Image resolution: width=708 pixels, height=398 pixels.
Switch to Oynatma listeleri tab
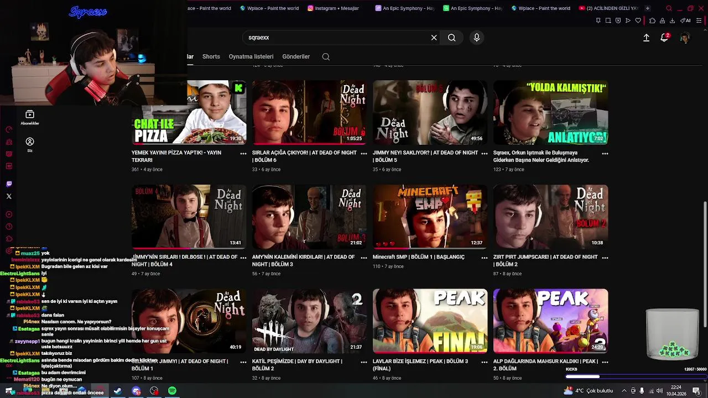click(x=251, y=56)
